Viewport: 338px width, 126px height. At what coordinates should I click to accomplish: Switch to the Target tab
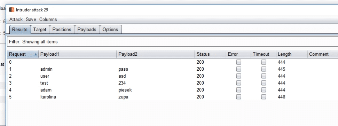40,30
